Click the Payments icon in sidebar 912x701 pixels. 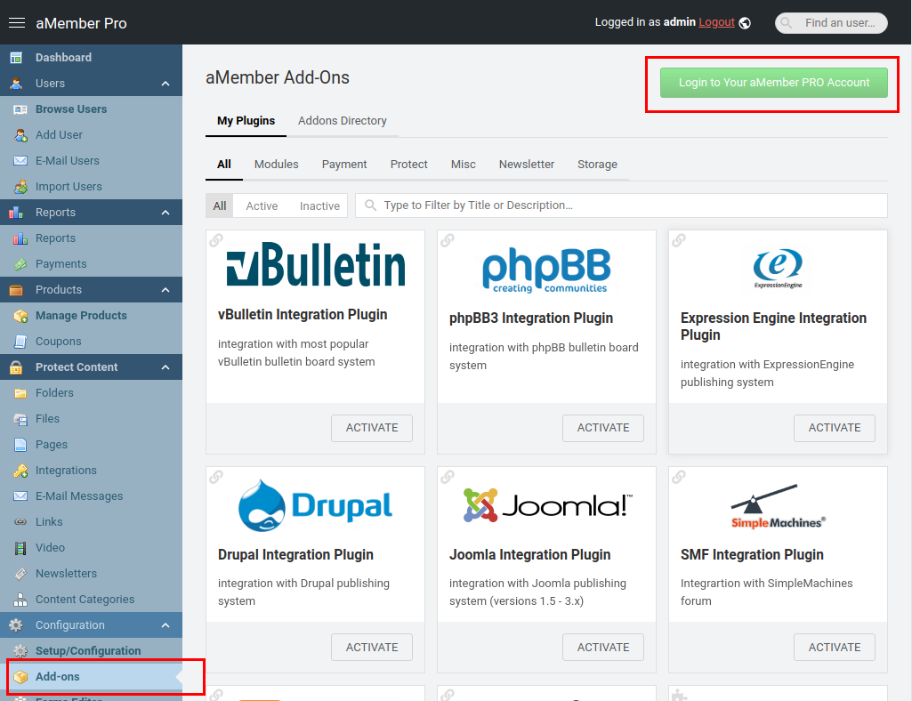point(20,264)
